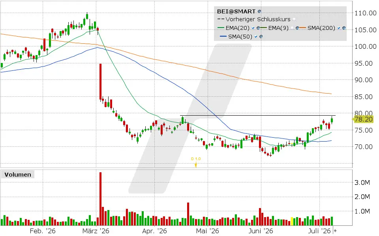Click the SMA(50) legend label
Viewport: 379px width, 236px height.
point(240,37)
